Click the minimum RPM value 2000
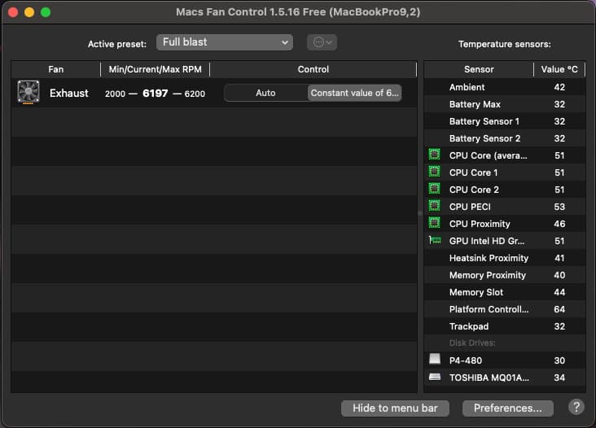Viewport: 596px width, 428px height. tap(115, 94)
